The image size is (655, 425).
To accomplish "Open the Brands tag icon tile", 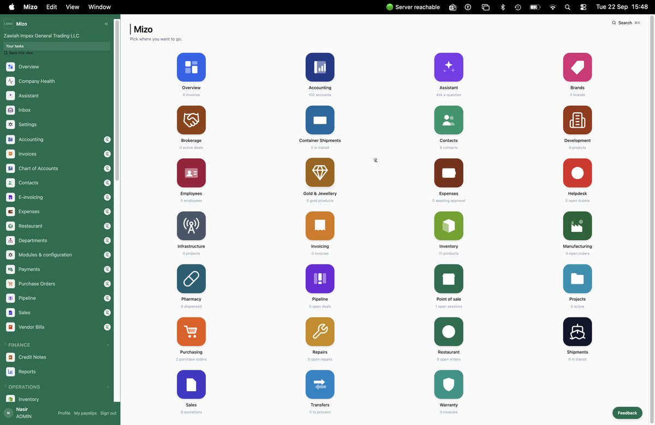I will click(x=577, y=67).
